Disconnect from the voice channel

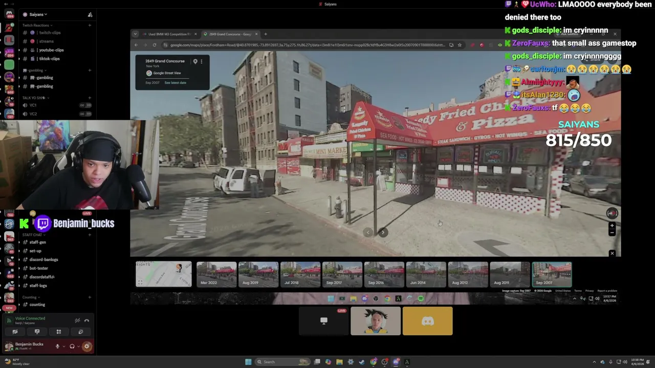pyautogui.click(x=86, y=320)
